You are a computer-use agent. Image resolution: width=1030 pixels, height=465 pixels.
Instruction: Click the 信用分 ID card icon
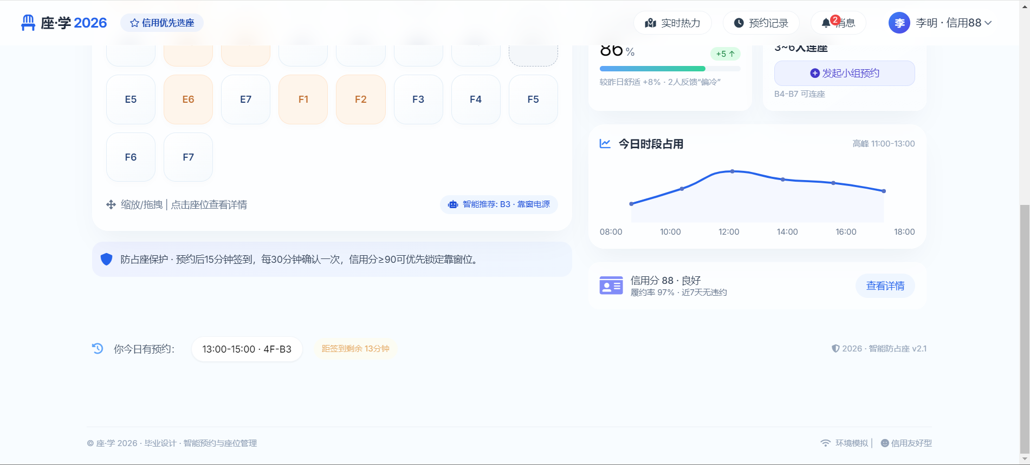coord(611,285)
